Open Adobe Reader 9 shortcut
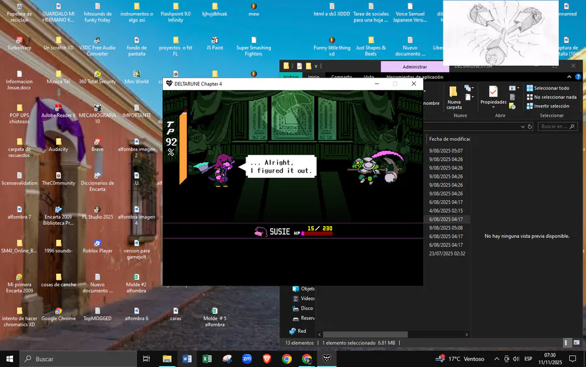The image size is (586, 367). pos(59,111)
